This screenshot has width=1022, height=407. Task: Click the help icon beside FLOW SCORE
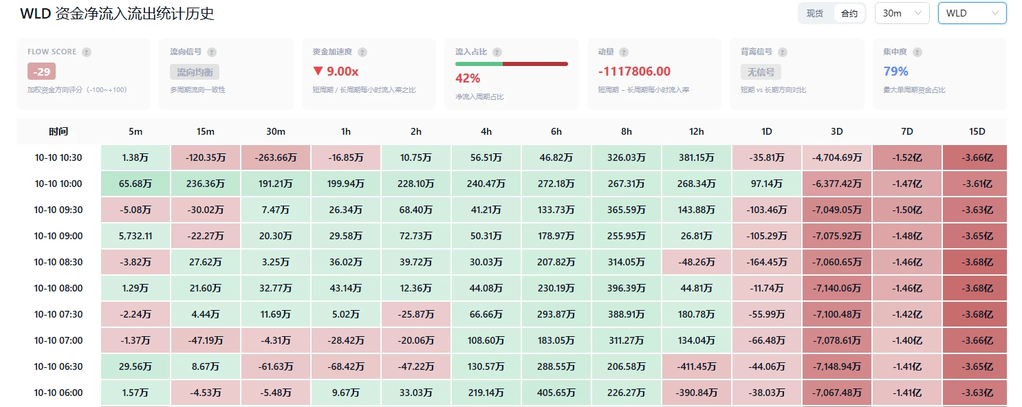click(87, 52)
